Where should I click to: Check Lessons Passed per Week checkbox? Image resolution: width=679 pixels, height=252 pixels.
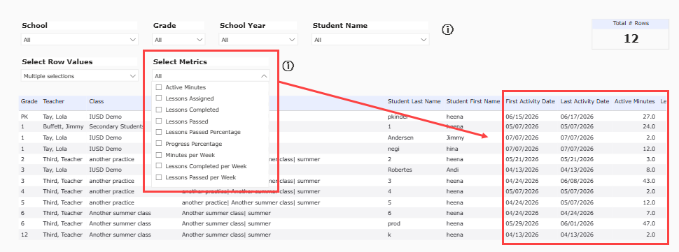pyautogui.click(x=158, y=177)
